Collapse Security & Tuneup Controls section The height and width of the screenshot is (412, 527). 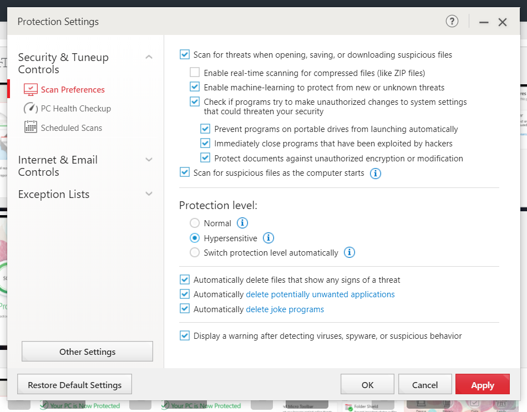point(149,57)
